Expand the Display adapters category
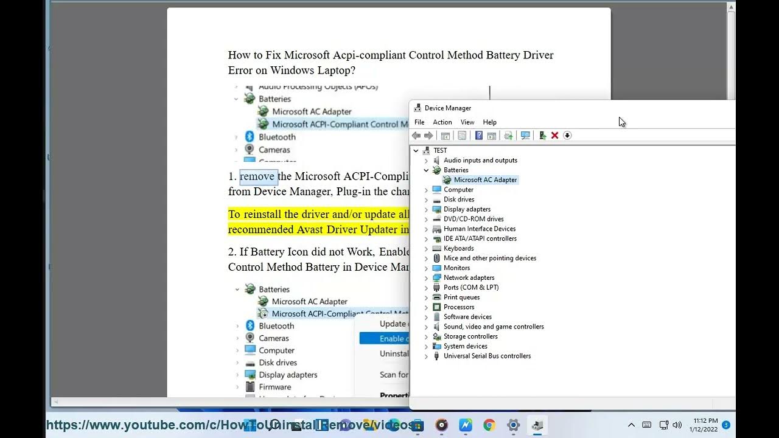This screenshot has height=438, width=779. 426,209
